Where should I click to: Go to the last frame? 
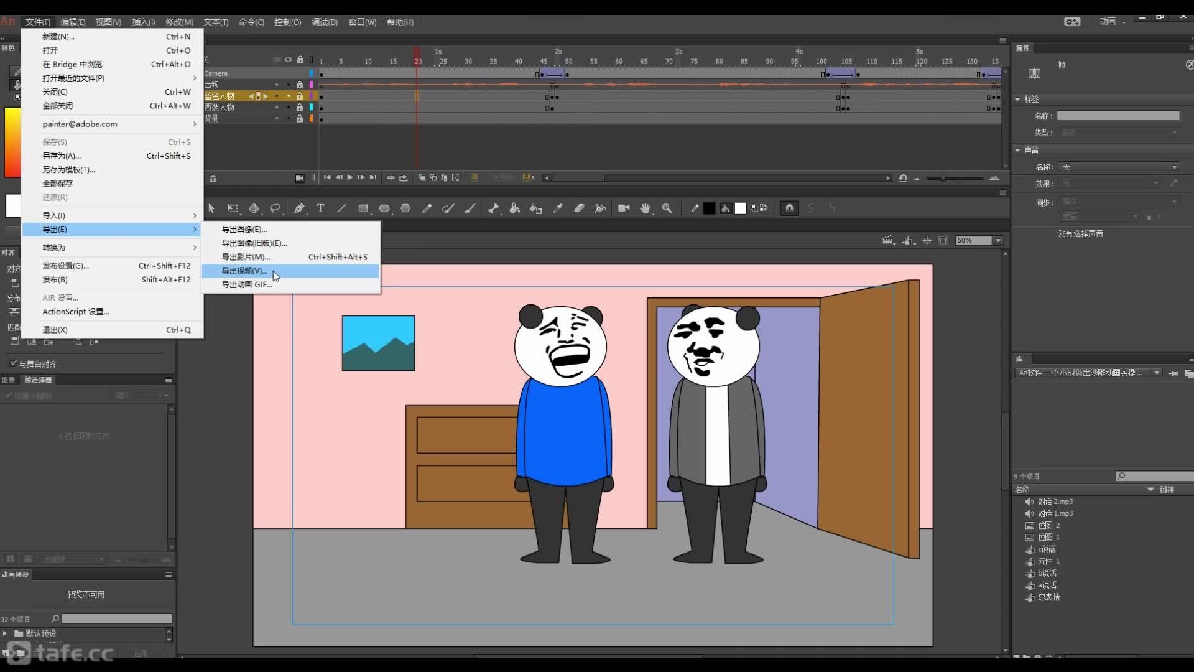[373, 178]
